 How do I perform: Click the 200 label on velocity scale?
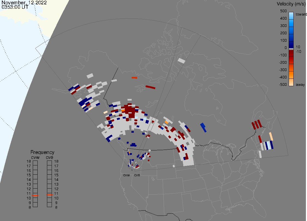point(283,33)
